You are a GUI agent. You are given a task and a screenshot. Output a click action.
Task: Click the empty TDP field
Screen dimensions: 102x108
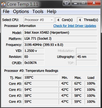pos(87,63)
